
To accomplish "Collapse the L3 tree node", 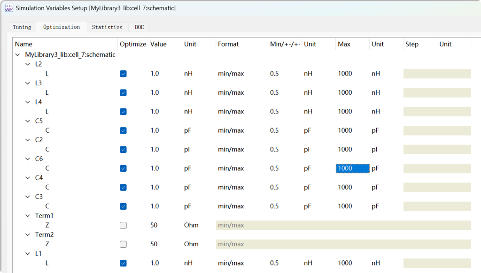I will click(28, 83).
